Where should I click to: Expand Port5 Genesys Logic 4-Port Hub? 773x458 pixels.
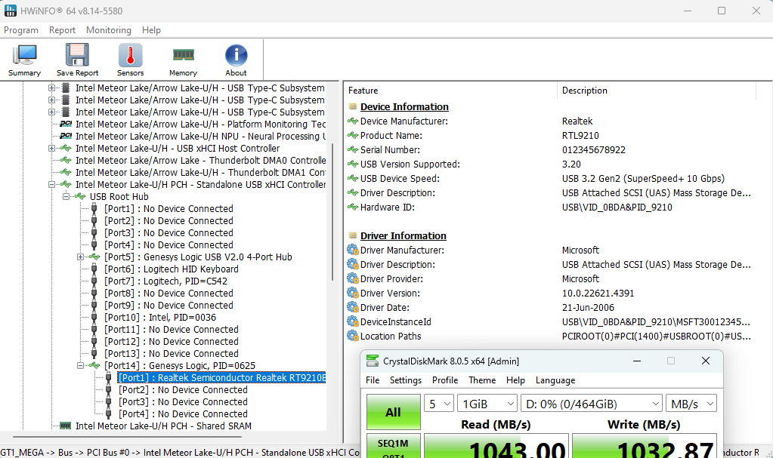80,257
